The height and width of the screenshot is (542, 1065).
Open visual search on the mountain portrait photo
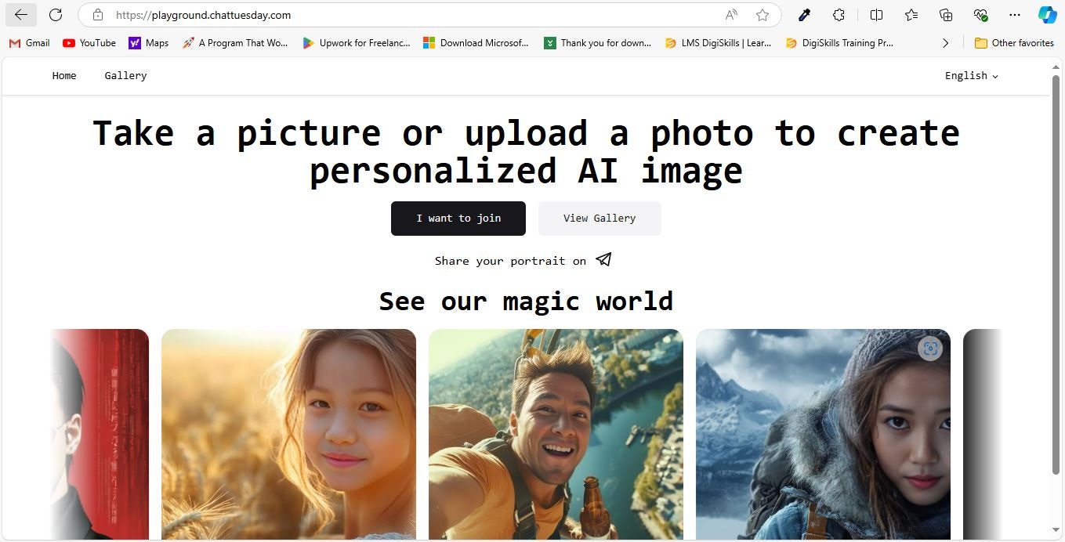(x=930, y=349)
